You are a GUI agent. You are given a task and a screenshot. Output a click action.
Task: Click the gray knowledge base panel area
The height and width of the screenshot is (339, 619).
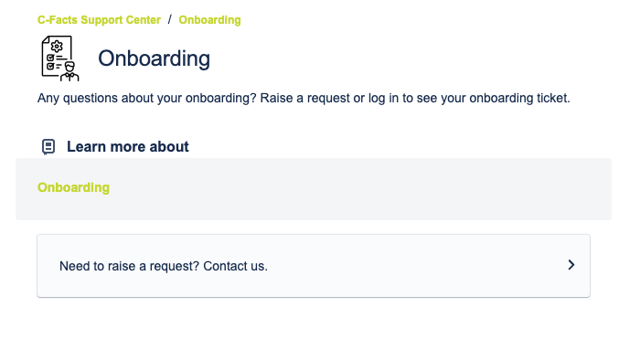click(314, 189)
